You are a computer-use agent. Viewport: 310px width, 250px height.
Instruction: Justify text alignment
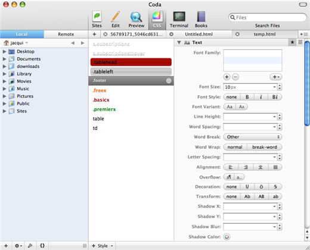275,167
